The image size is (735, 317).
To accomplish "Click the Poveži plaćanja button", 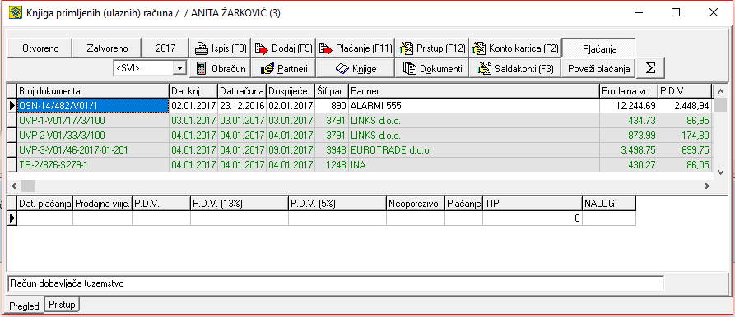I will [x=598, y=68].
